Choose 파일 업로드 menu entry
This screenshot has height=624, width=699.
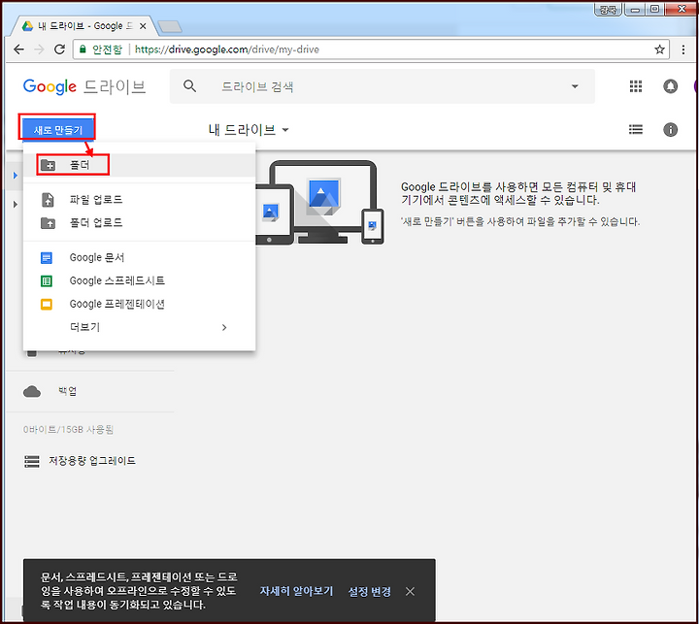click(x=139, y=200)
